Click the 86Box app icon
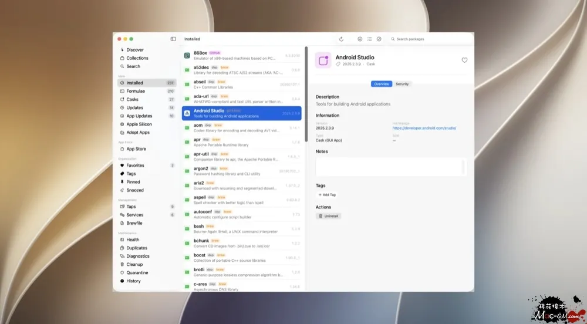This screenshot has width=587, height=324. point(187,55)
